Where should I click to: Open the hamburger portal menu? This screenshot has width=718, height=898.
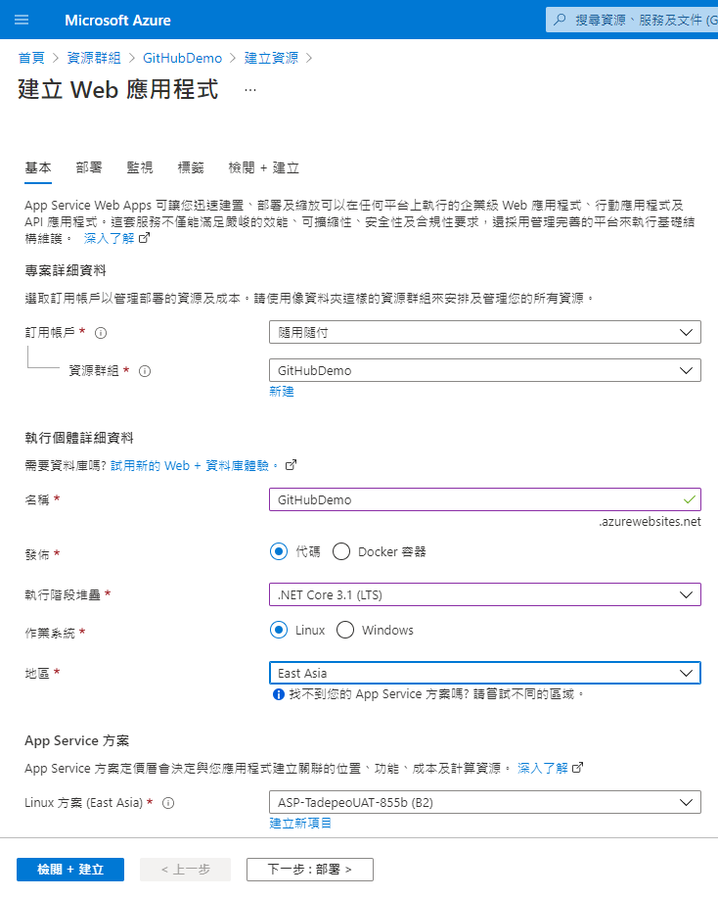[x=22, y=20]
